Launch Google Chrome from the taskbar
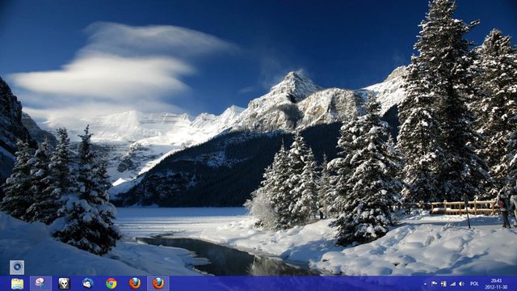Viewport: 517px width, 291px height. [111, 284]
